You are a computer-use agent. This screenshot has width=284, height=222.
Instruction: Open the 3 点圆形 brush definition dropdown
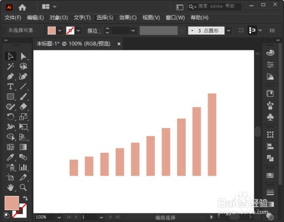228,31
